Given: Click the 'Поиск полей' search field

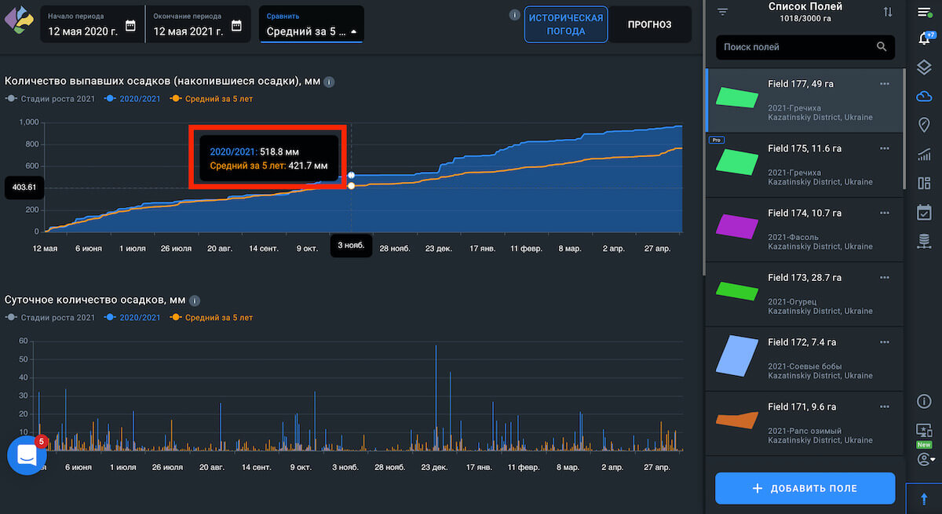Looking at the screenshot, I should (x=797, y=47).
